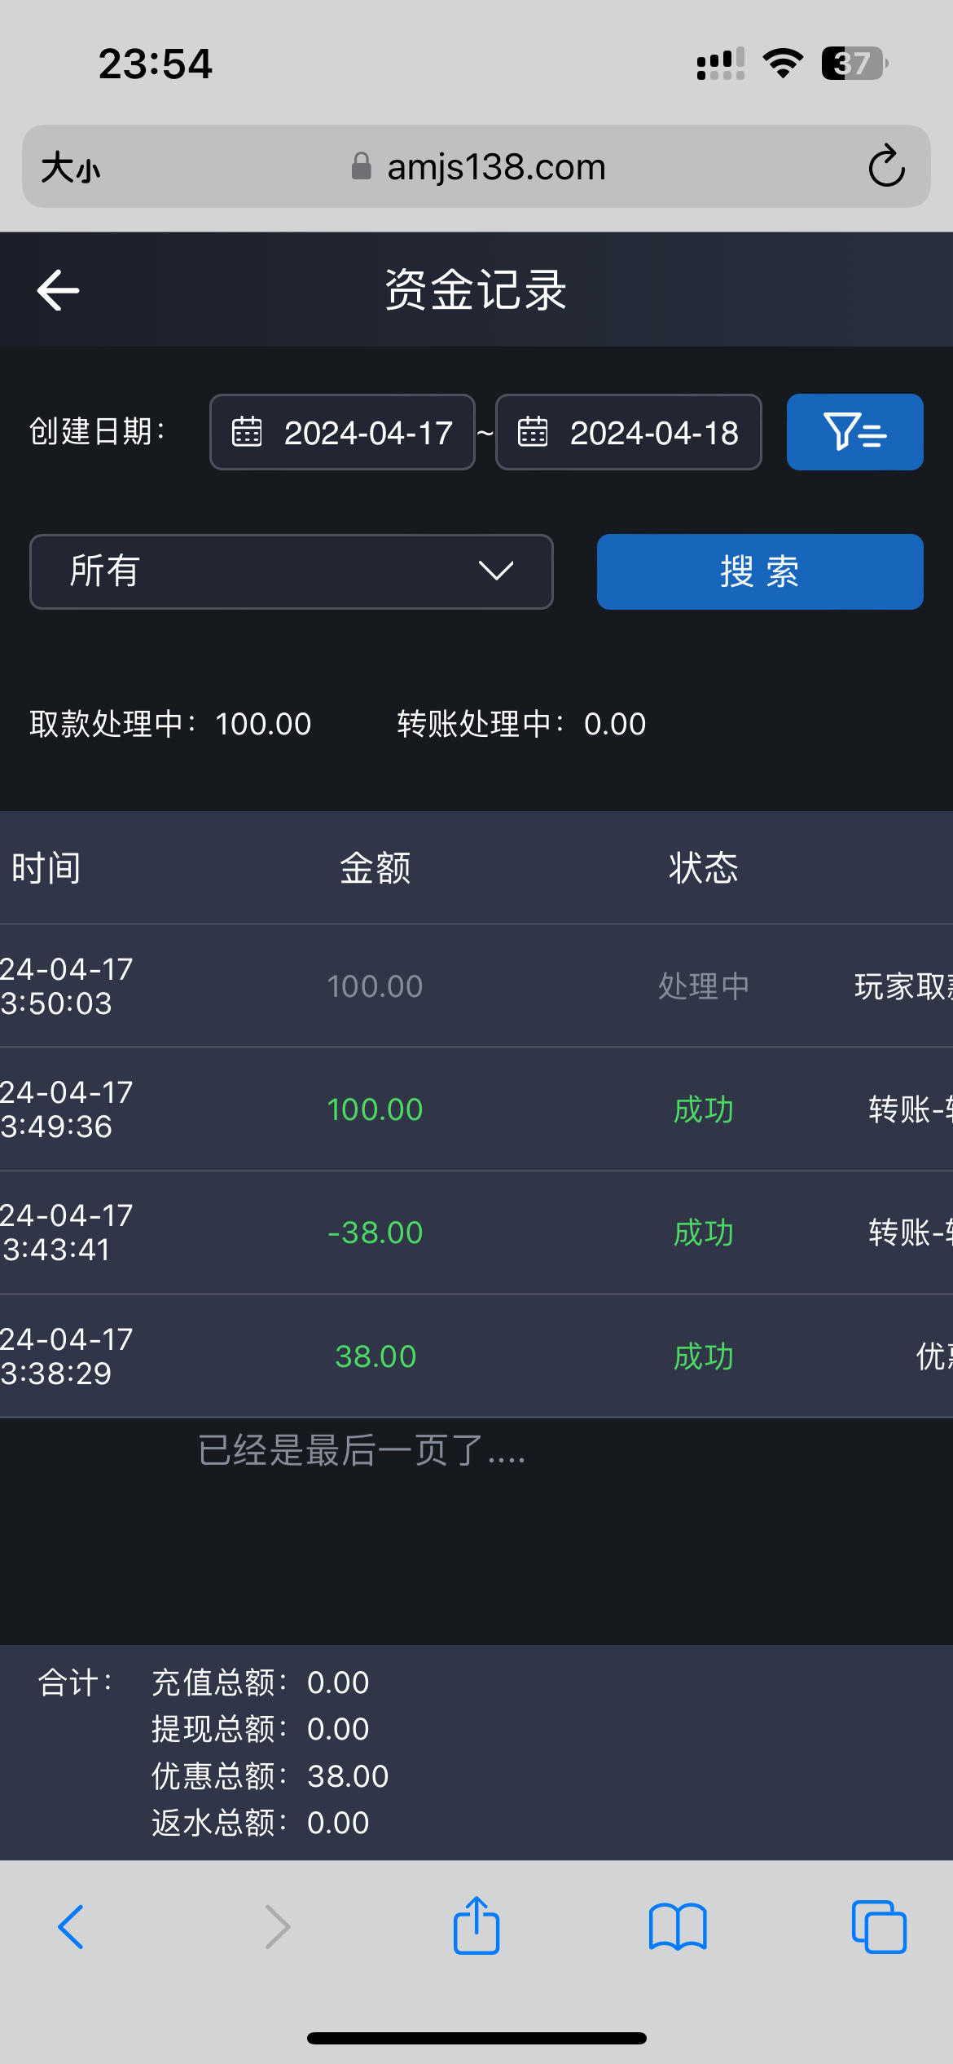
Task: Tap the back arrow in page header
Action: point(59,290)
